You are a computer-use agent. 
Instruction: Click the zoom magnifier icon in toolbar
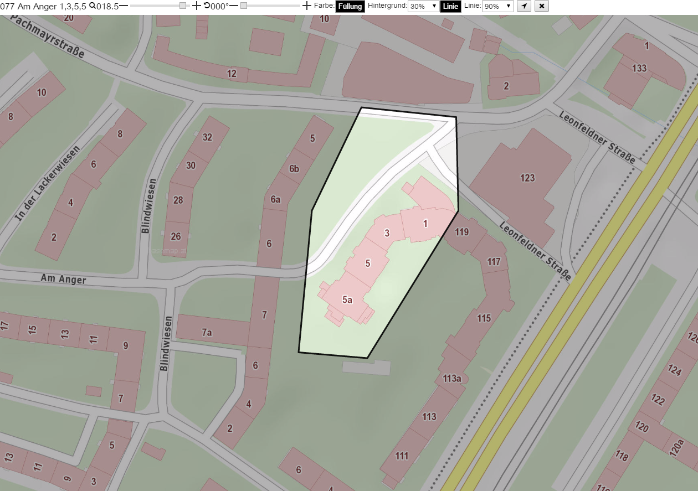tap(92, 6)
